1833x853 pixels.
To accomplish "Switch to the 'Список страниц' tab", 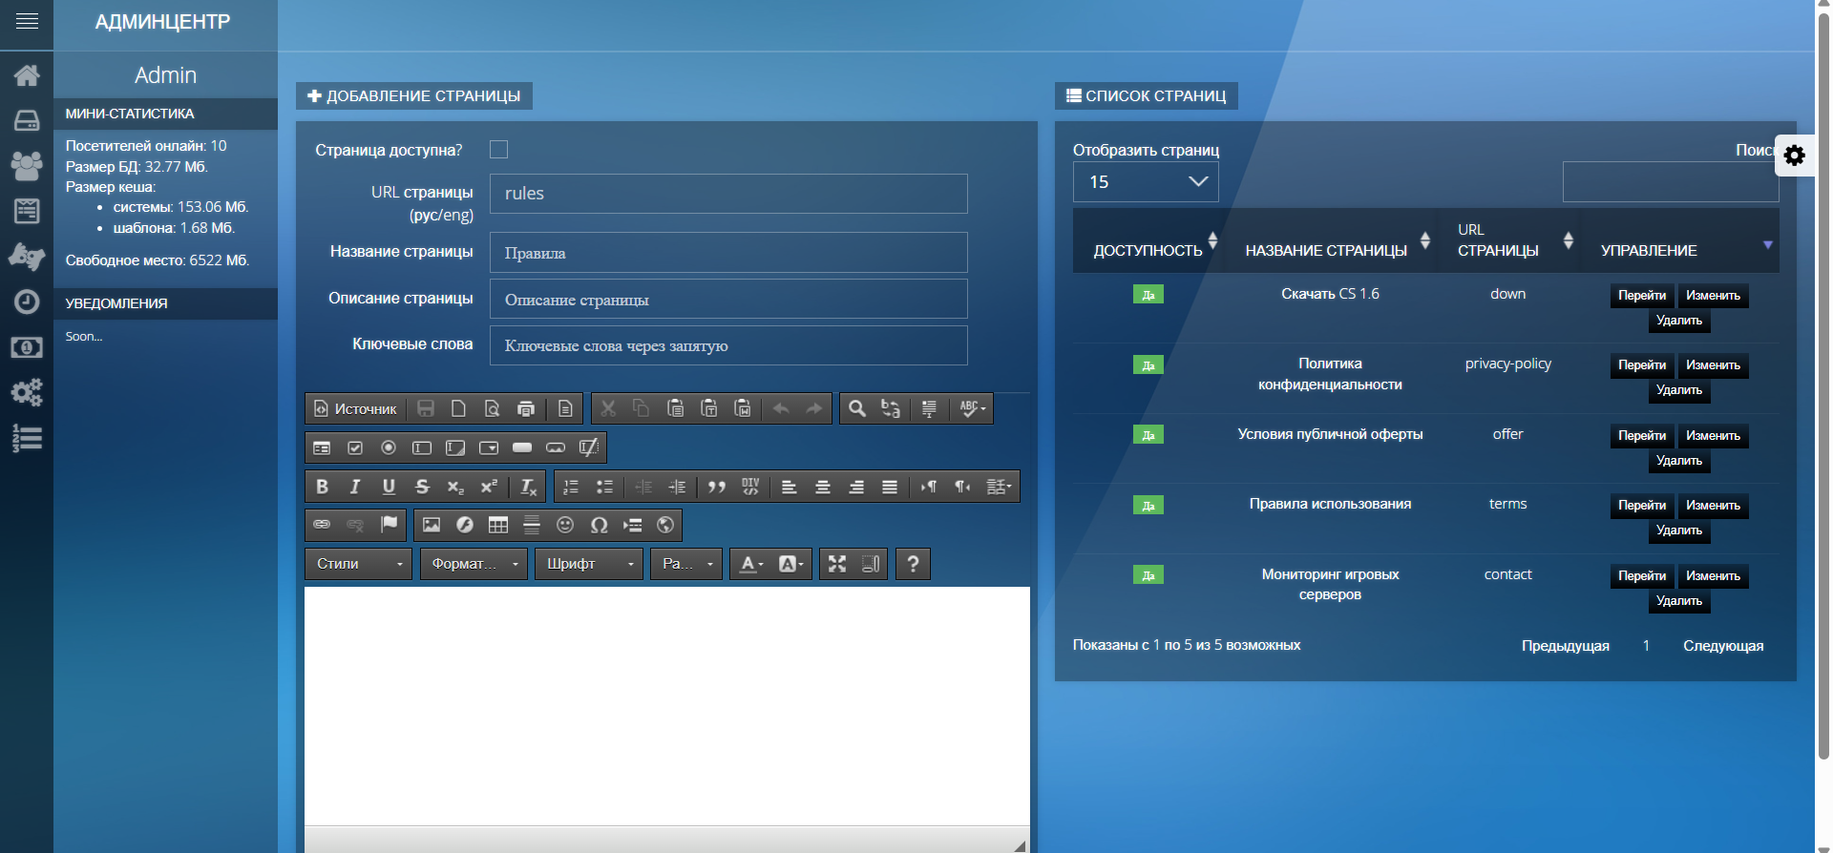I will [1146, 96].
